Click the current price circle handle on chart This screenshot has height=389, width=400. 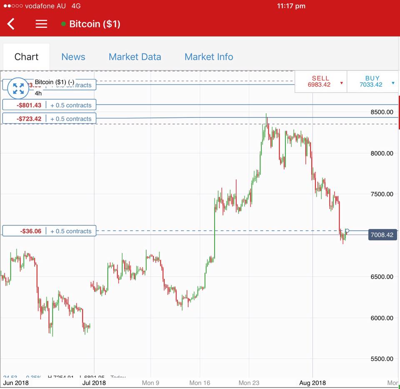347,231
